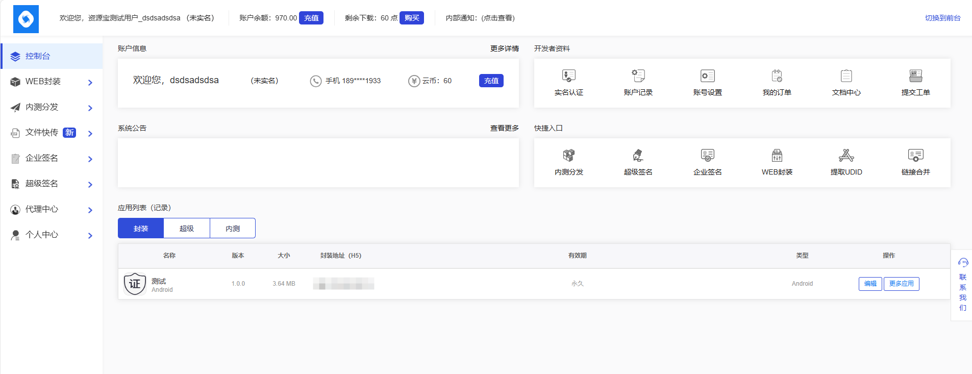Expand the 个人中心 sidebar menu arrow
This screenshot has height=374, width=972.
tap(90, 236)
